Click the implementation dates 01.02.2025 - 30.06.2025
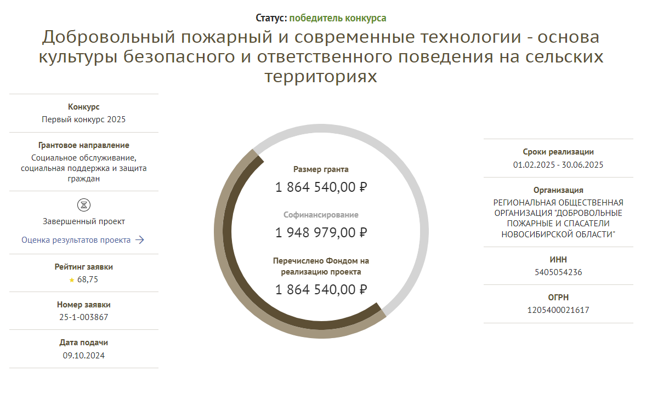This screenshot has width=652, height=394. pyautogui.click(x=558, y=164)
